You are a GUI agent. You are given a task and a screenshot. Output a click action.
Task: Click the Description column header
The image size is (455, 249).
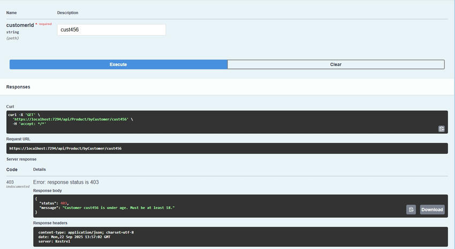pyautogui.click(x=67, y=13)
